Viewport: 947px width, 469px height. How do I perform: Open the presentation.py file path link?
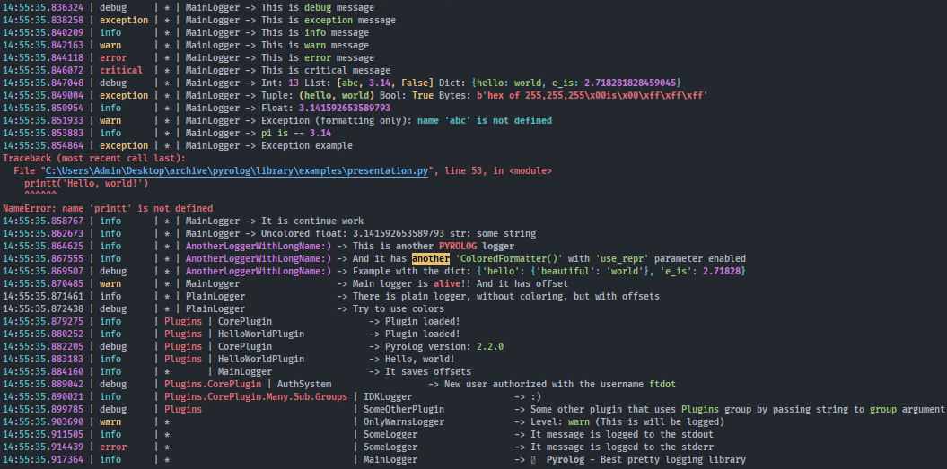click(x=237, y=170)
